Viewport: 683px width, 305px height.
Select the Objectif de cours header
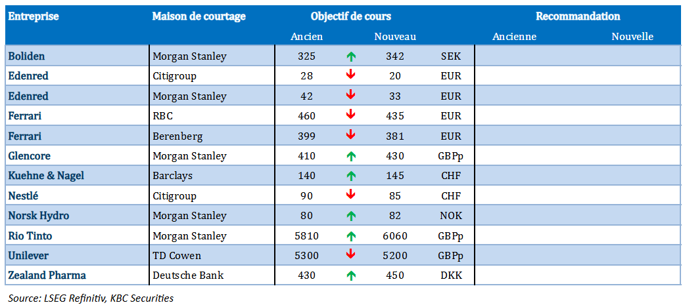click(350, 16)
